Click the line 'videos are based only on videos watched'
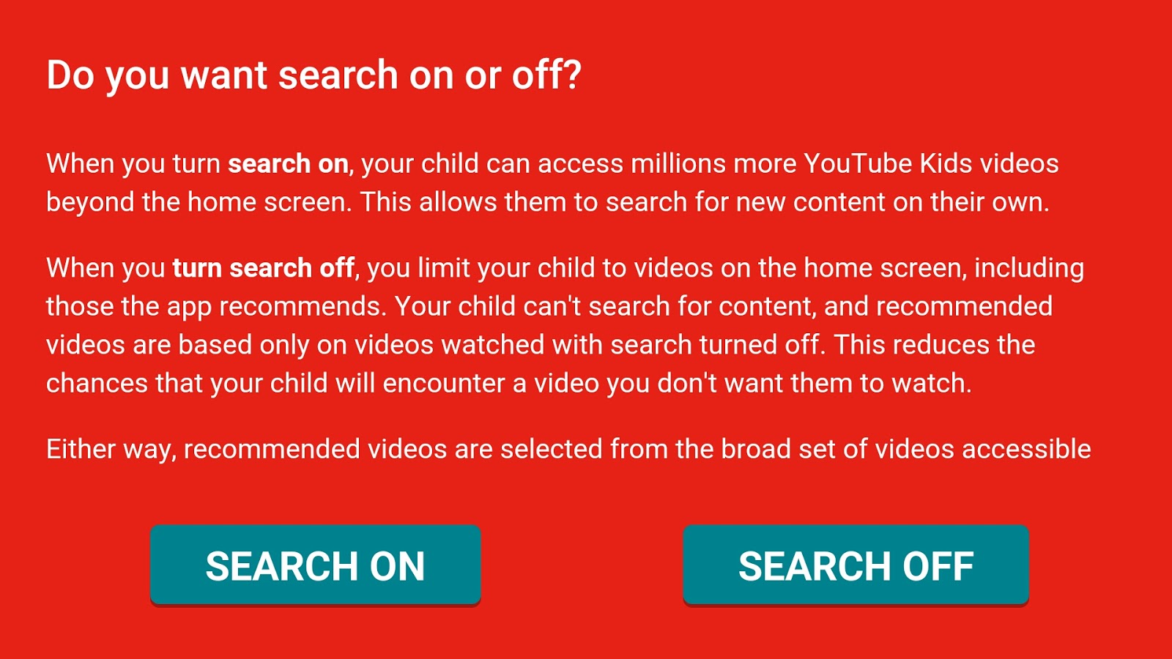The image size is (1172, 659). [541, 345]
